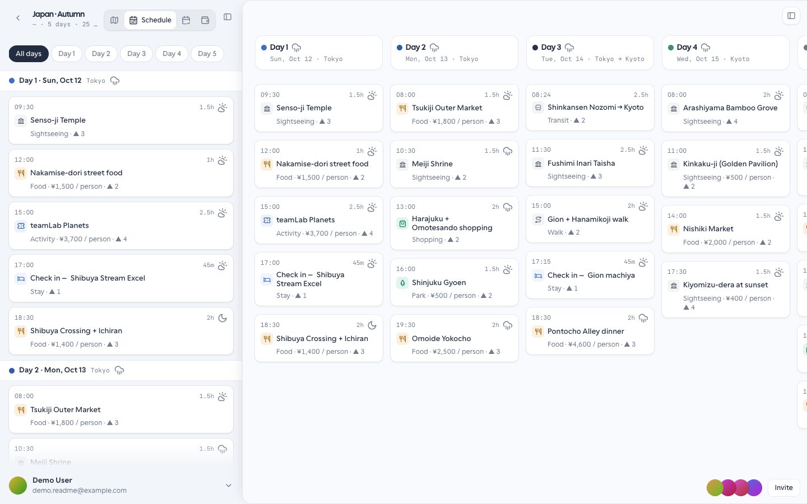The width and height of the screenshot is (807, 504).
Task: Switch to the Map view tab
Action: (x=114, y=20)
